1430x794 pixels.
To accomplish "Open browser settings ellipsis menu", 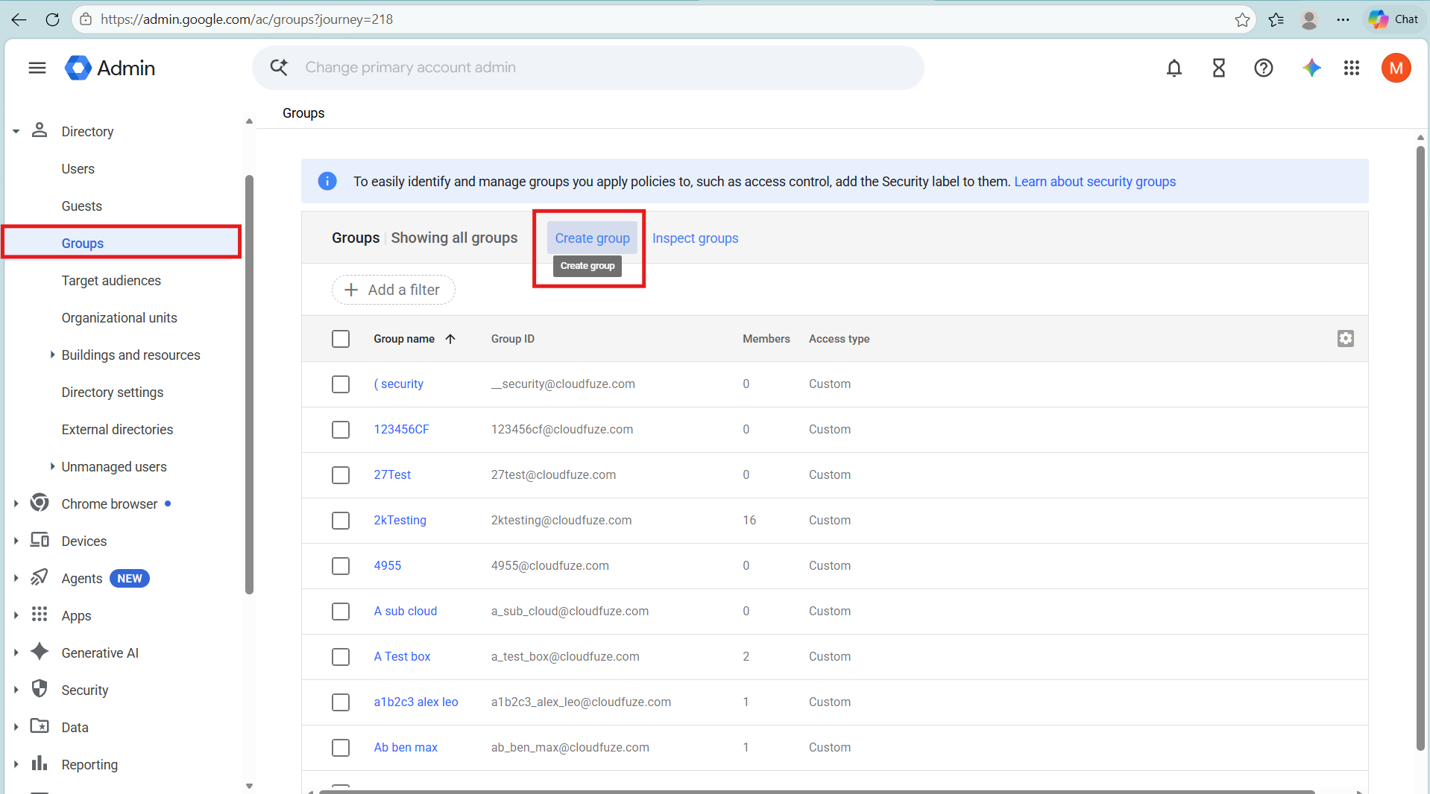I will [x=1343, y=19].
